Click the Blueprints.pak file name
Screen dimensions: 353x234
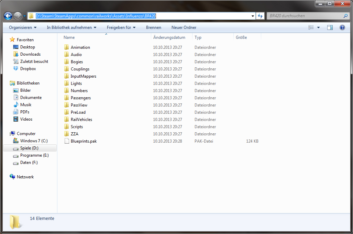[x=84, y=141]
